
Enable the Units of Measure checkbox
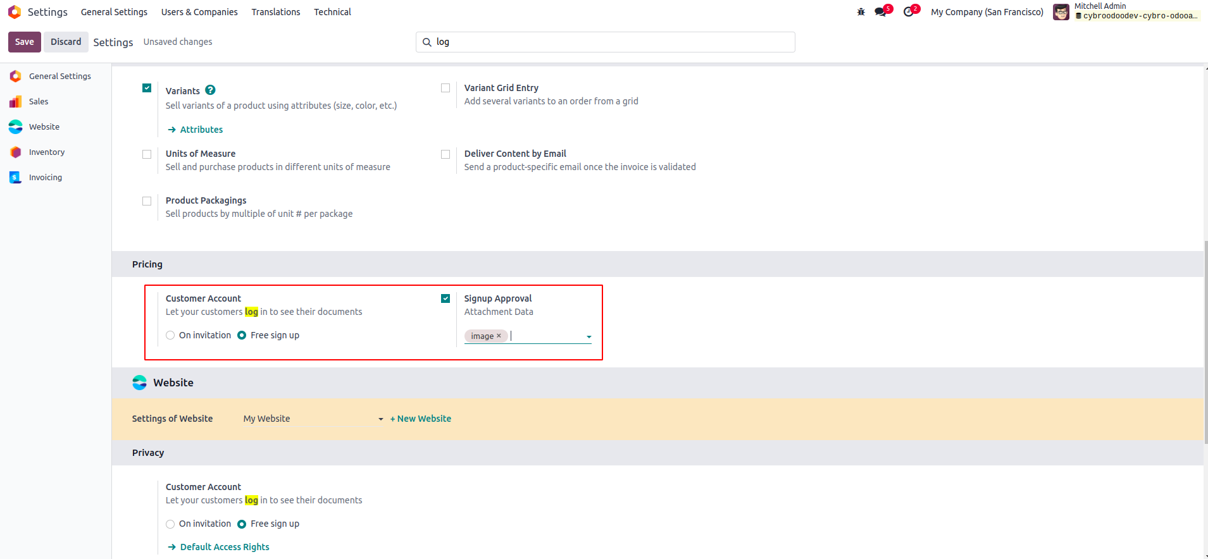(x=147, y=154)
